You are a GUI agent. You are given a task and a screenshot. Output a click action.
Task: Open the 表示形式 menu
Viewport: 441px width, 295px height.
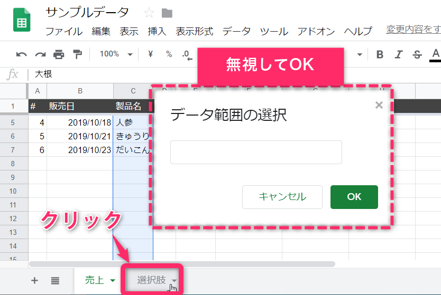pos(195,31)
